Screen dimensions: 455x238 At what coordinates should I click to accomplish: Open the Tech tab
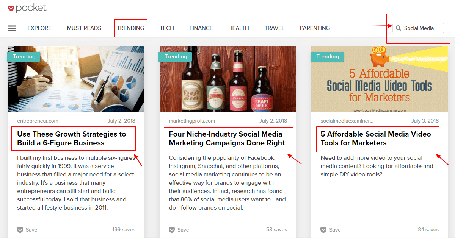[x=167, y=28]
